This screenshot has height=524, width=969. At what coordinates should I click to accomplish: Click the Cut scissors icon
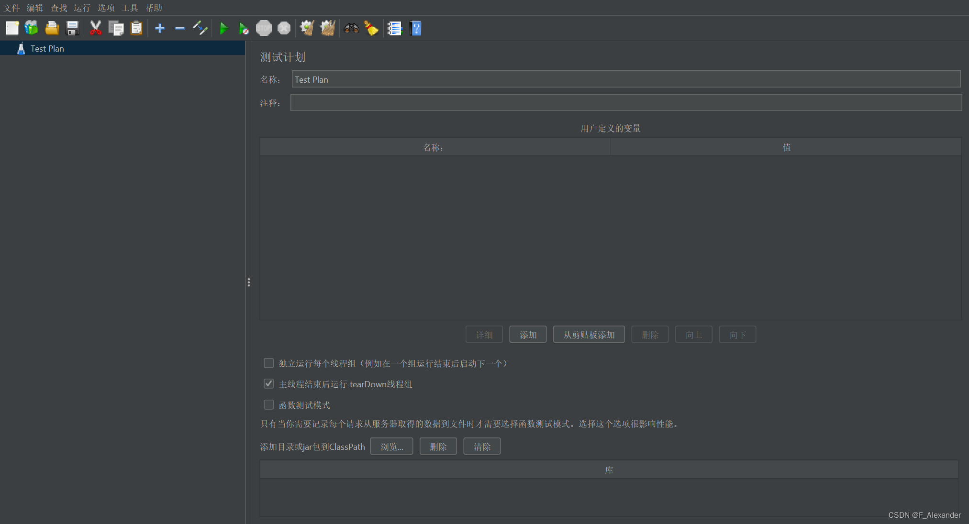tap(96, 28)
